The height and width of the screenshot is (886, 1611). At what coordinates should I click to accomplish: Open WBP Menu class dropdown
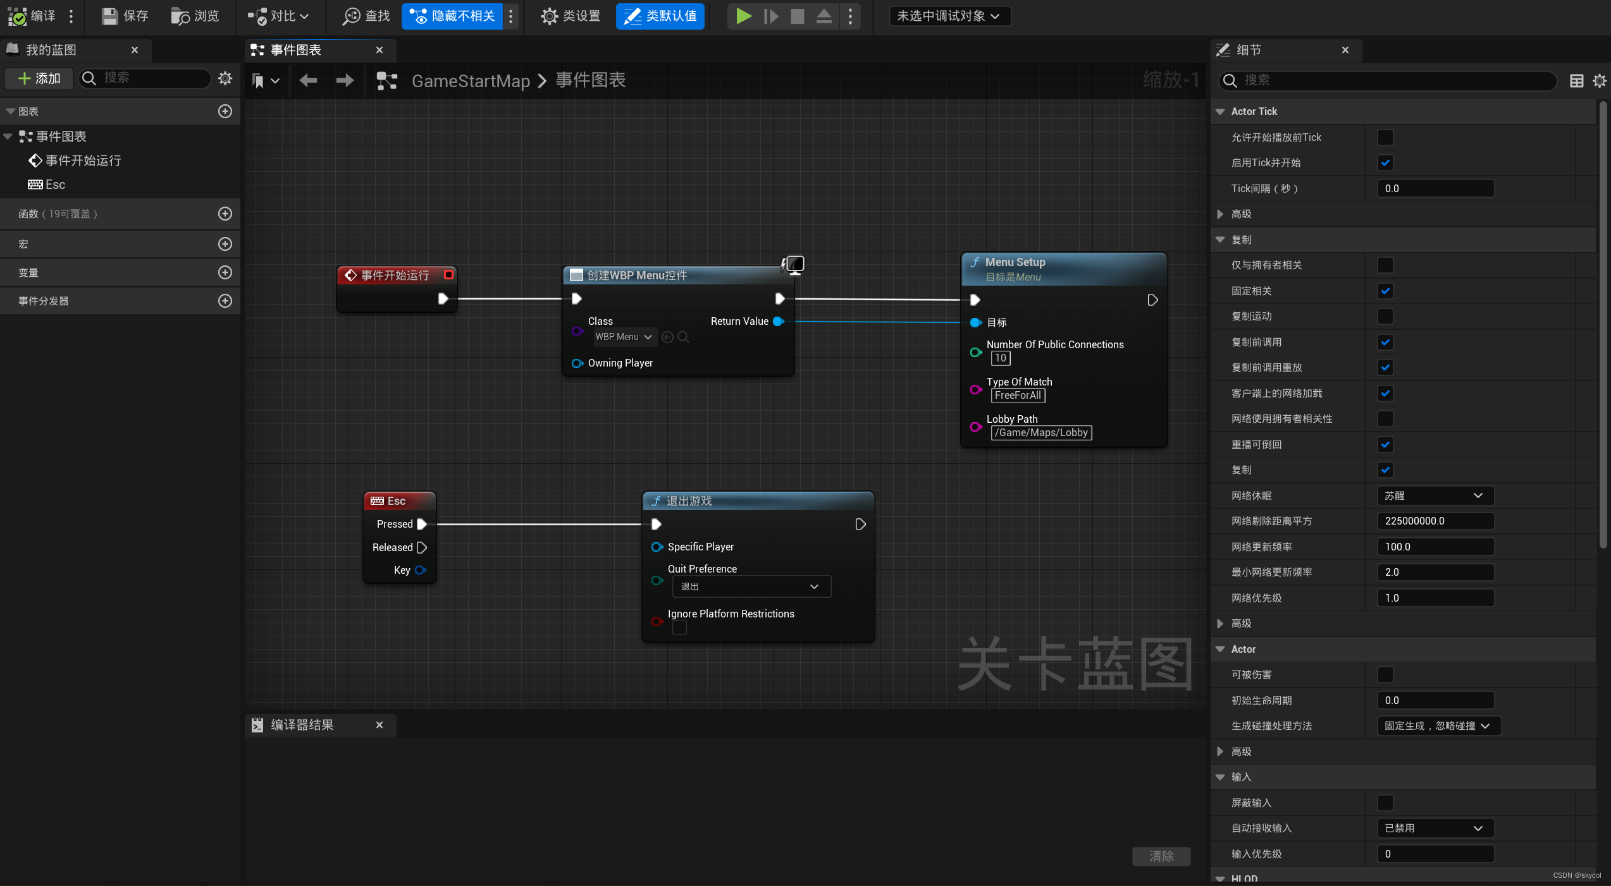pos(624,337)
